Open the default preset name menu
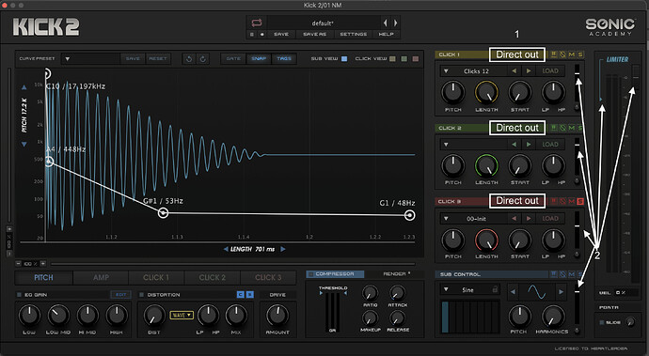The image size is (649, 356). tap(323, 23)
